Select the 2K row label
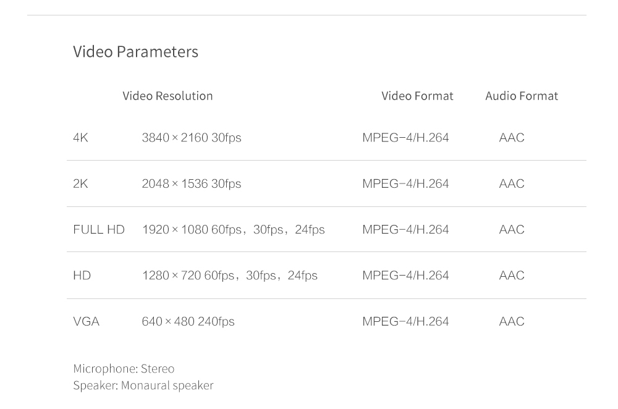618x409 pixels. pyautogui.click(x=80, y=183)
